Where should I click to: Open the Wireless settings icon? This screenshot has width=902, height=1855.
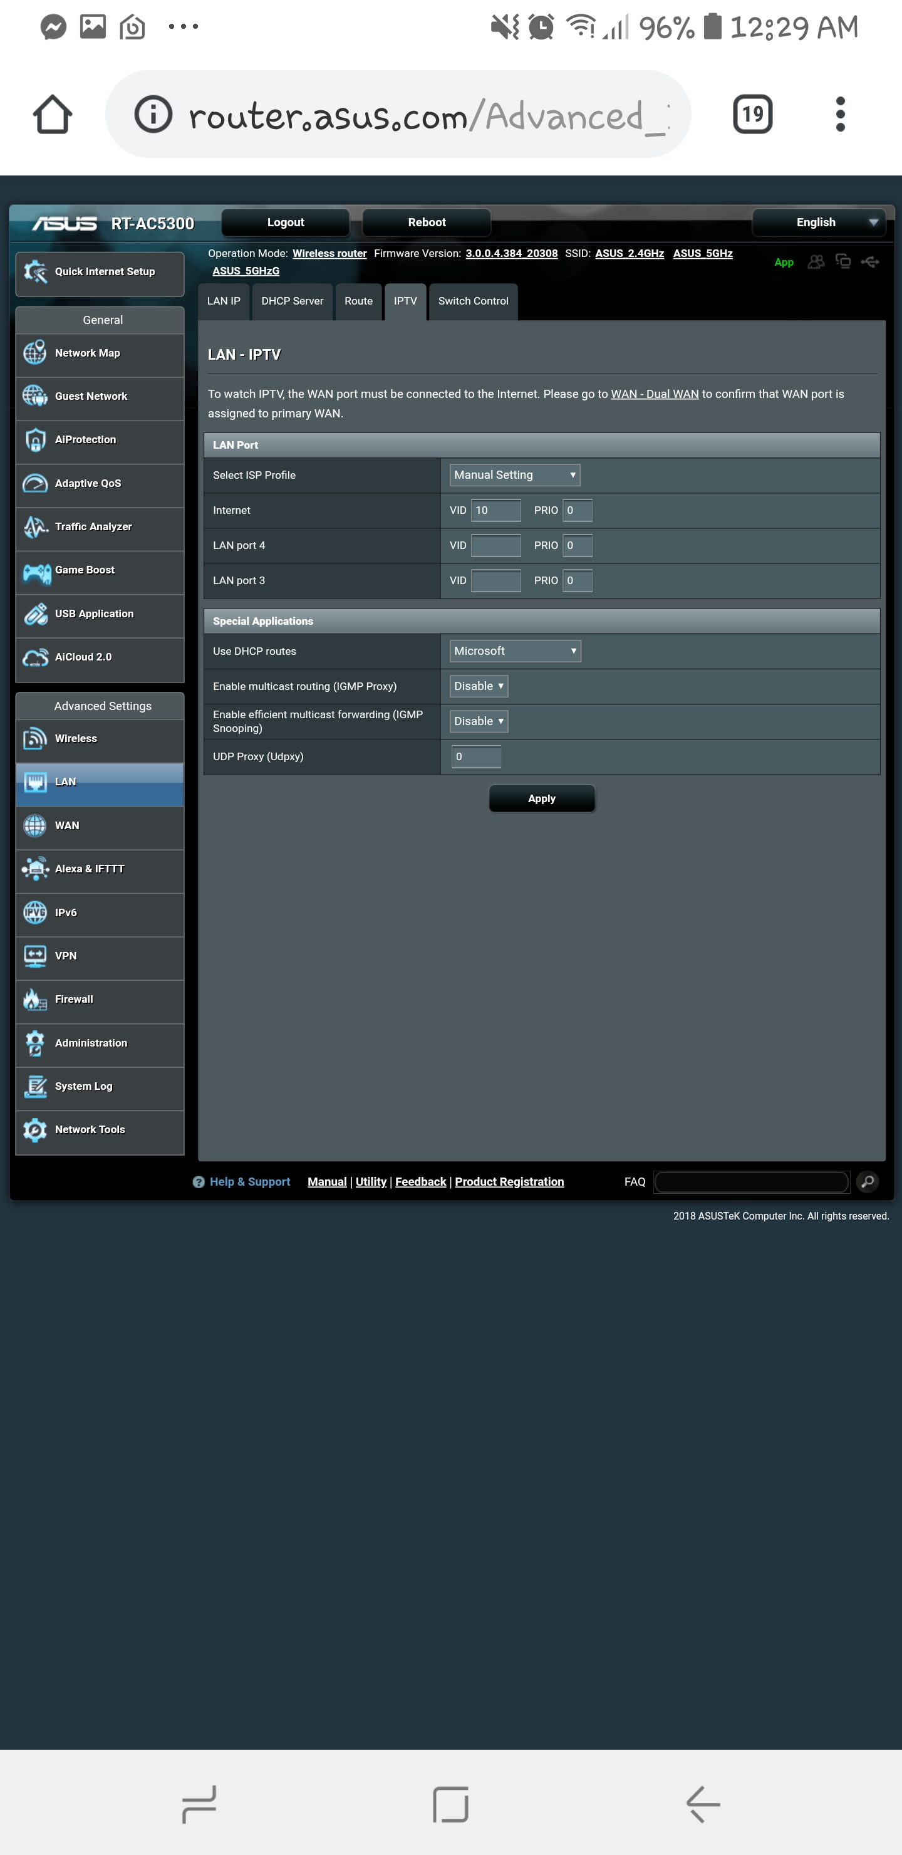[x=35, y=739]
